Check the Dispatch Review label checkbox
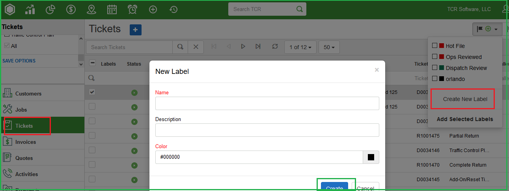Screen dimensions: 509x191 click(x=435, y=68)
